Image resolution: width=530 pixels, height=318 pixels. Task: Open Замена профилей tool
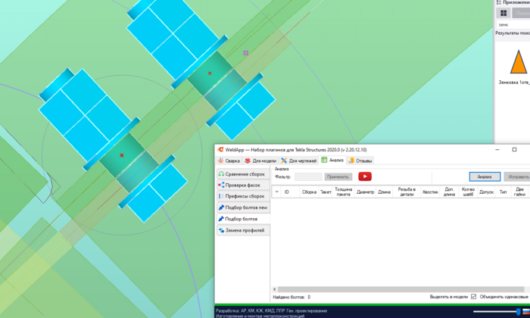243,230
